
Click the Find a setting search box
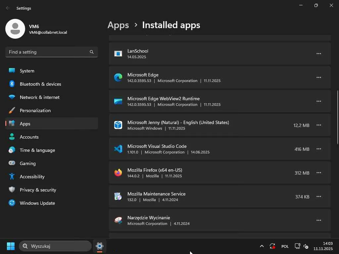point(48,52)
